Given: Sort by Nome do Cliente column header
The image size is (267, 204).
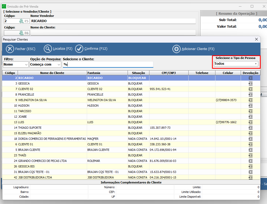Looking at the screenshot, I should (52, 73).
